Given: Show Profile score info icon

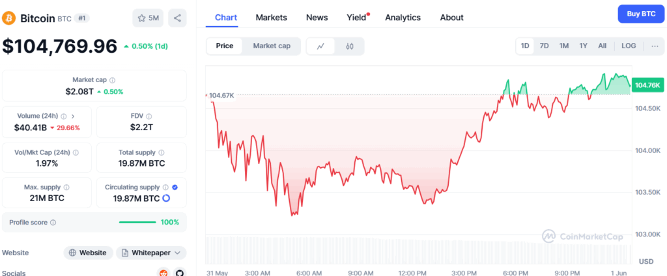Looking at the screenshot, I should pos(53,223).
